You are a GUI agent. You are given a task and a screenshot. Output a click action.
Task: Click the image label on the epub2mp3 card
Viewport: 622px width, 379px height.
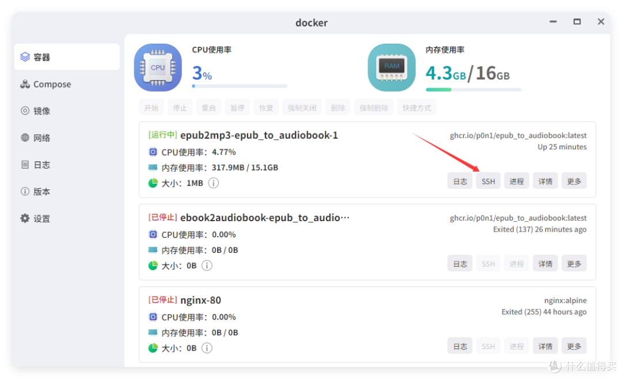point(518,135)
